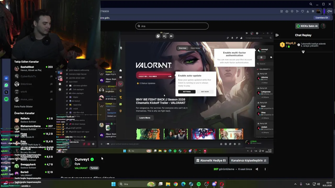Open Microsoft Edge from the taskbar

pos(183,184)
